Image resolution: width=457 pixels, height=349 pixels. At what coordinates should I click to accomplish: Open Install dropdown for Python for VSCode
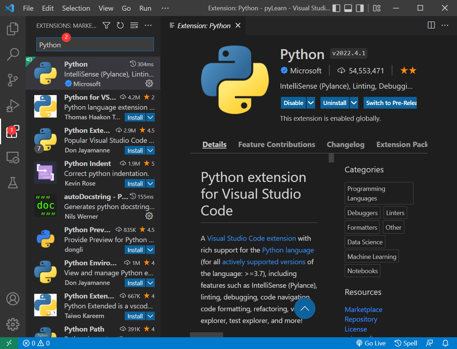coord(150,118)
